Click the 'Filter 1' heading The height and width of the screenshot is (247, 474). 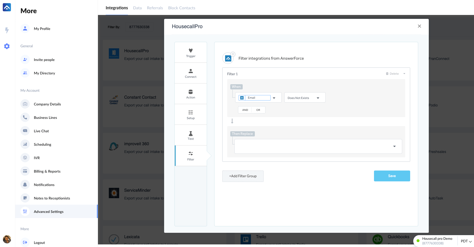click(232, 74)
